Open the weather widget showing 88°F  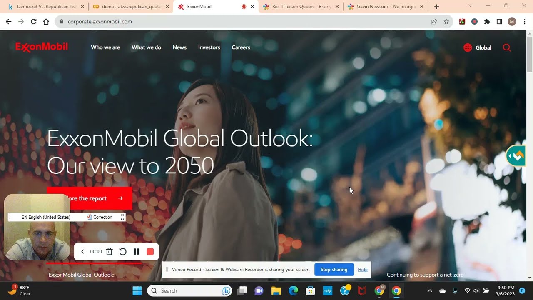[x=20, y=290]
